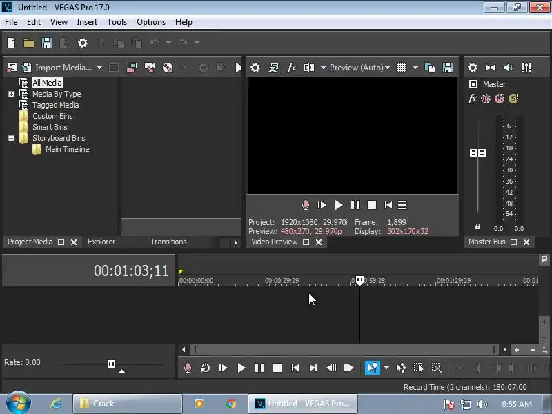Click the Redo arrow icon
Image resolution: width=552 pixels, height=414 pixels.
point(183,43)
